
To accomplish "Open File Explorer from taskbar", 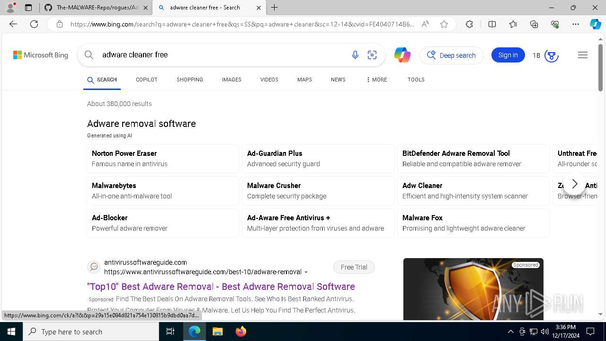I will (217, 332).
